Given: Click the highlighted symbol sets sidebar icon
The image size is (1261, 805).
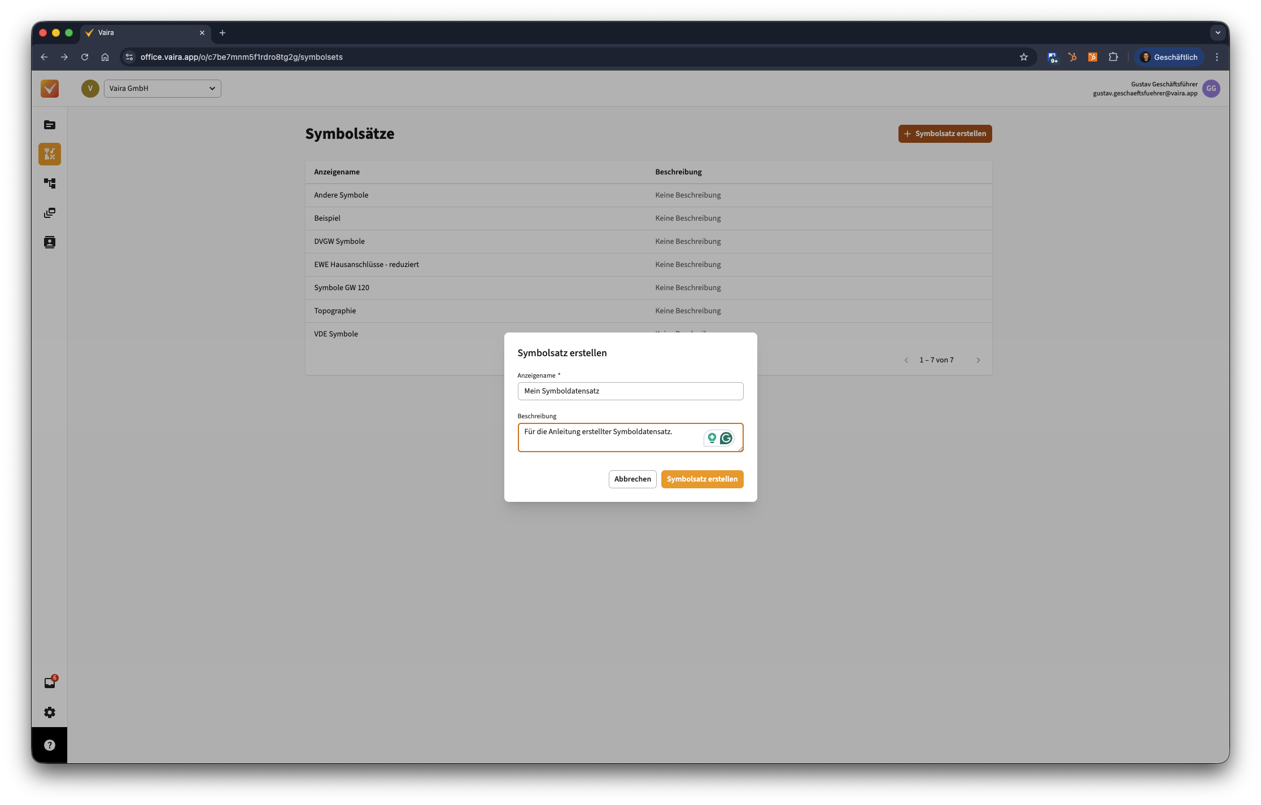Looking at the screenshot, I should tap(50, 154).
